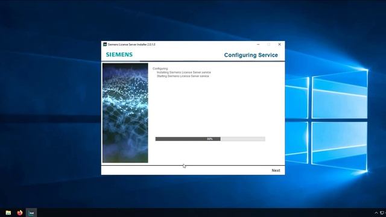Launch Firefox from the taskbar
Image resolution: width=386 pixels, height=217 pixels.
click(20, 213)
